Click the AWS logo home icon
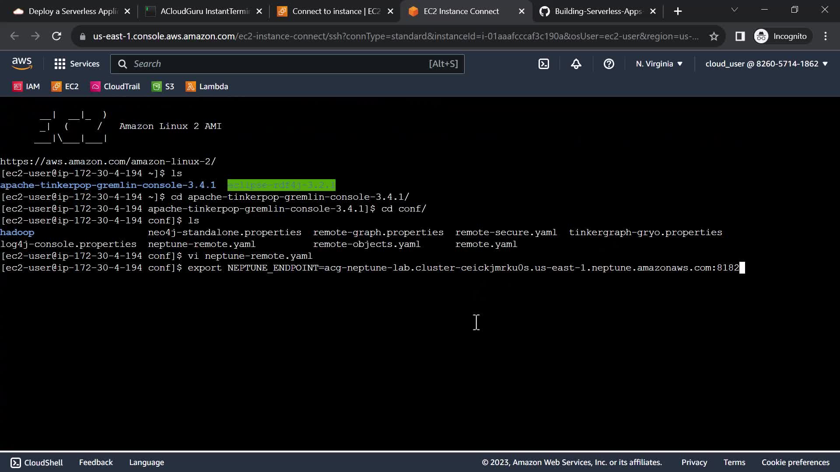 (22, 64)
